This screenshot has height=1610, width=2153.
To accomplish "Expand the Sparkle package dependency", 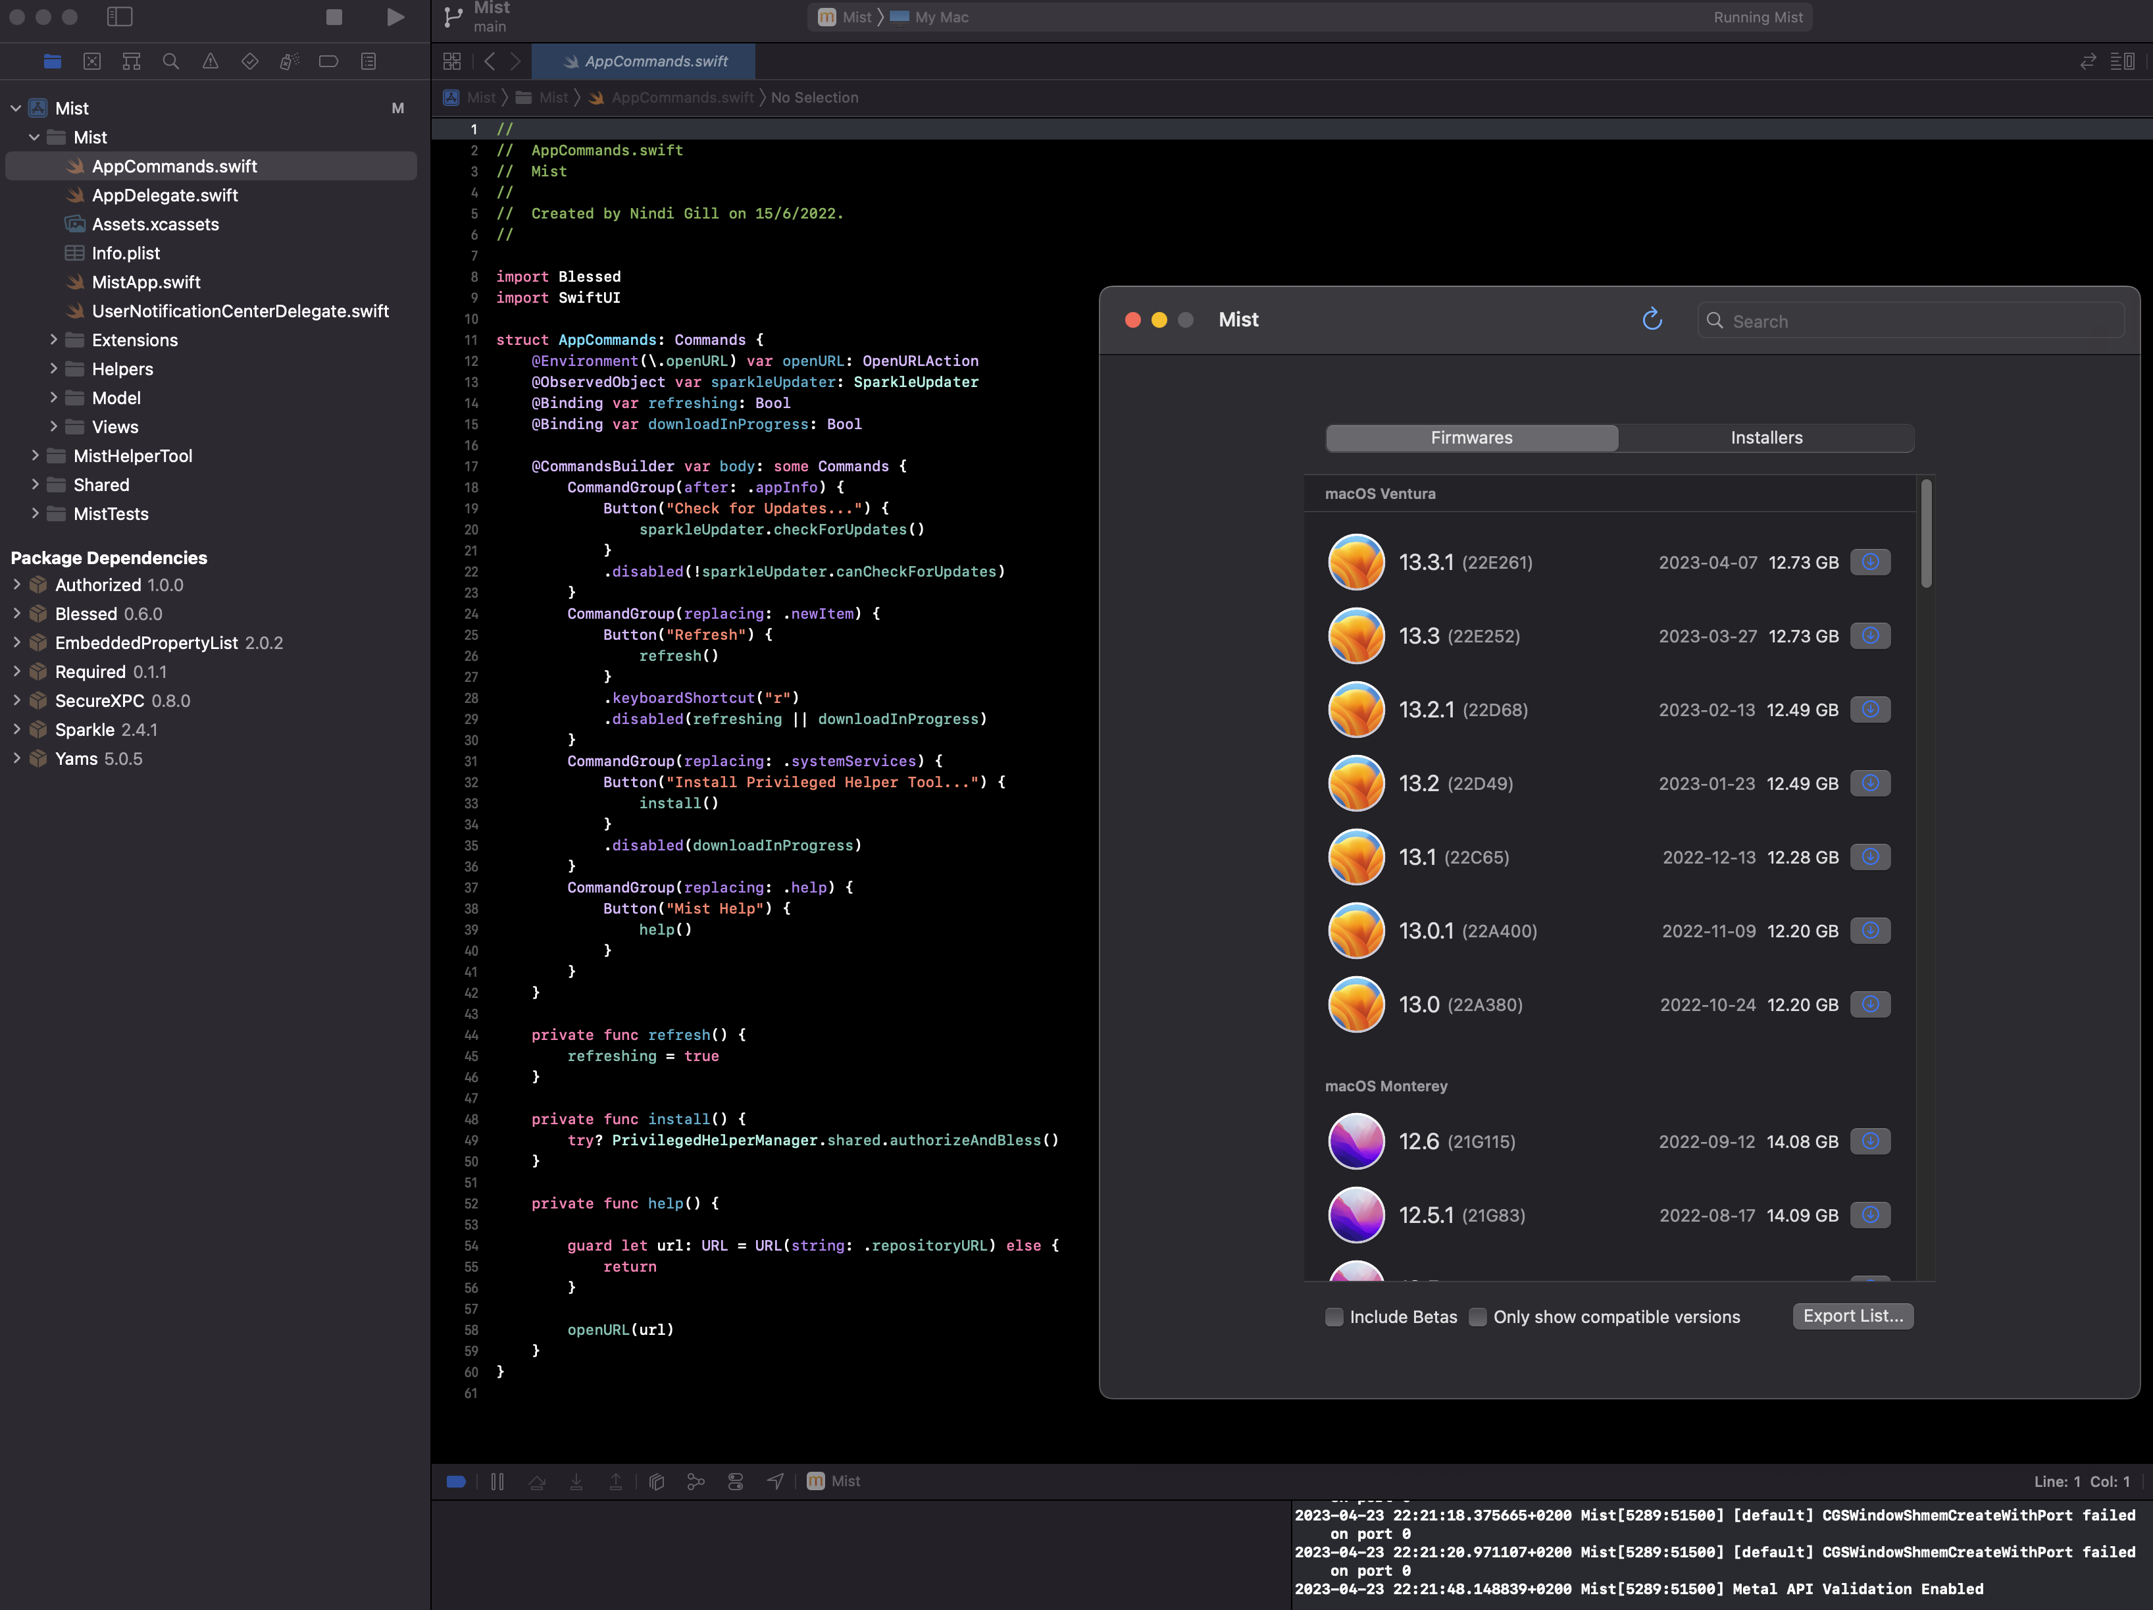I will tap(16, 729).
